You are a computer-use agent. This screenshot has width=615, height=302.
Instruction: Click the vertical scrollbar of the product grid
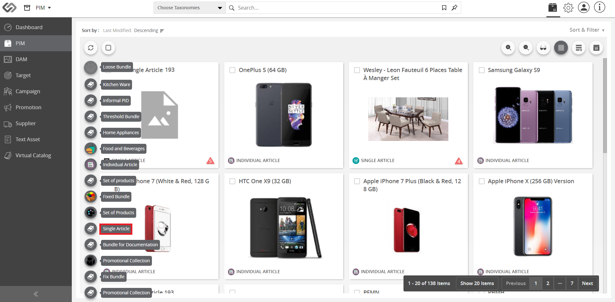[x=605, y=106]
